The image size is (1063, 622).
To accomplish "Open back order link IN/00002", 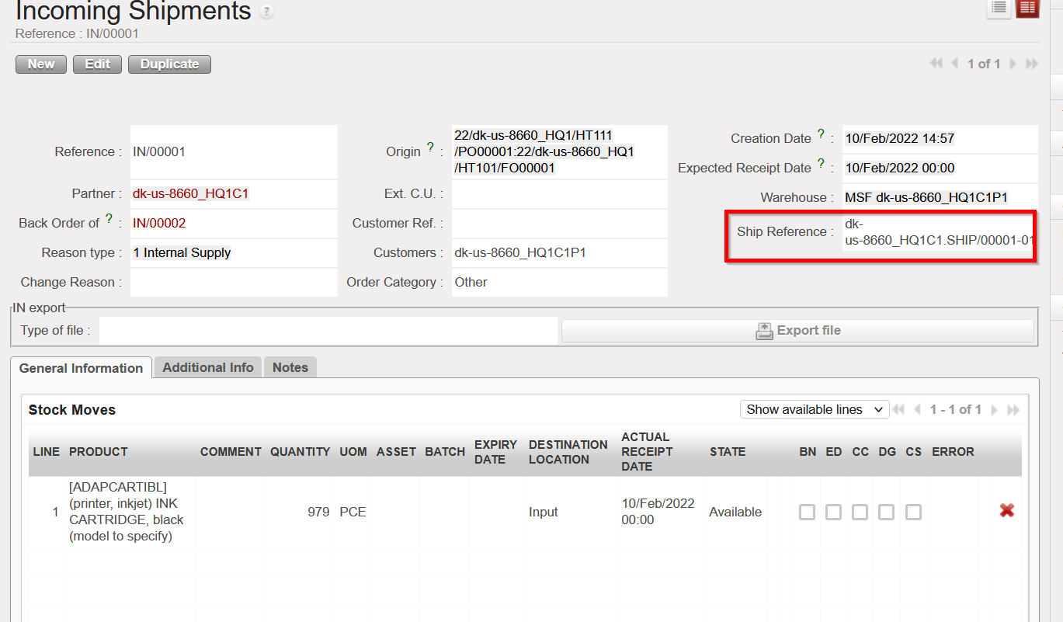I will (x=159, y=223).
